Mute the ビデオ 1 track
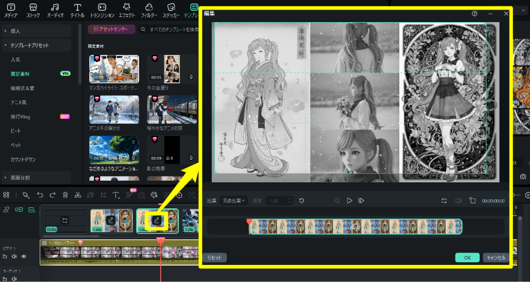The height and width of the screenshot is (282, 530). 14,257
